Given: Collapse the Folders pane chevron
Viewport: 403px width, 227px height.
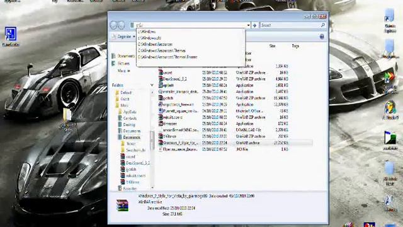Looking at the screenshot, I should click(x=152, y=85).
